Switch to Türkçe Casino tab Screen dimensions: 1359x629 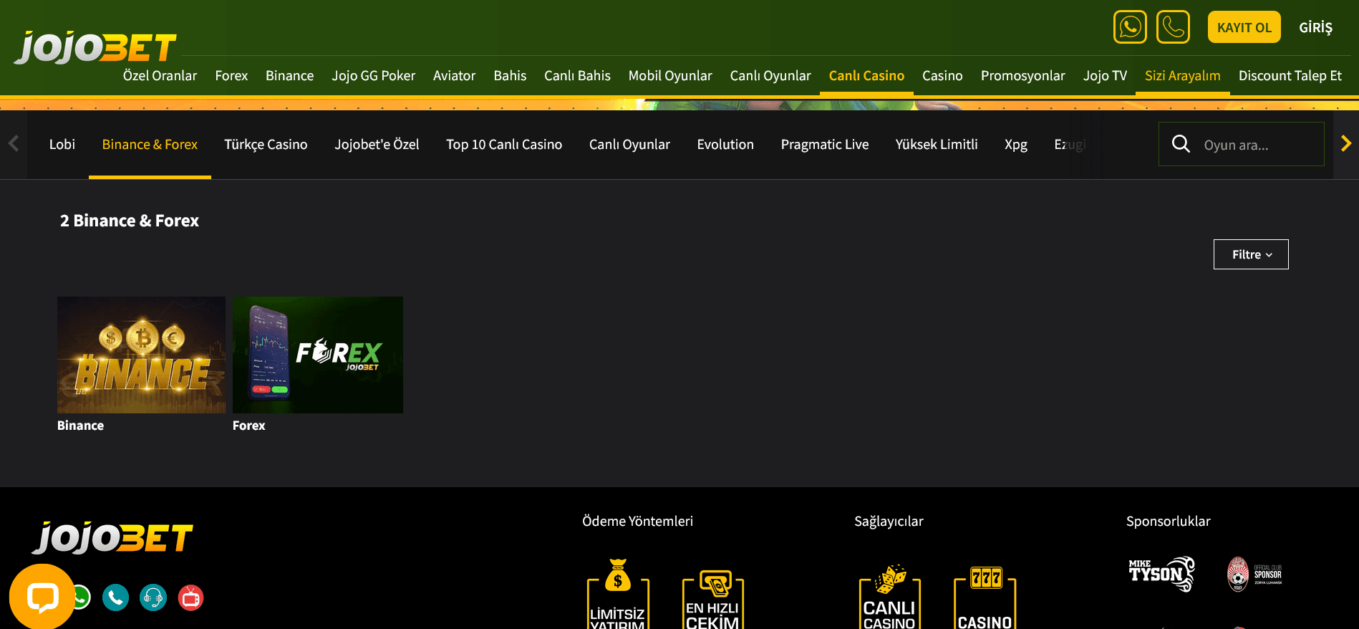(266, 145)
